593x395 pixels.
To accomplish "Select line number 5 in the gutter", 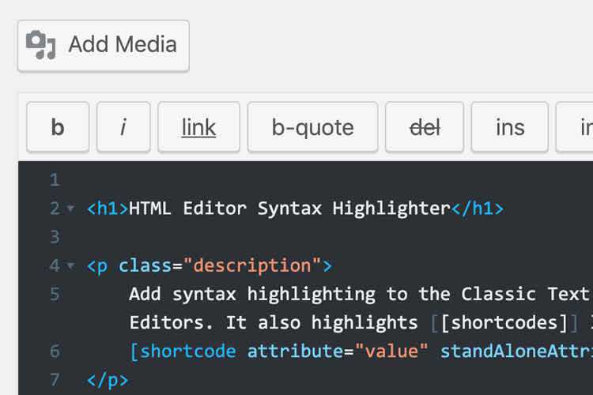I will (55, 294).
